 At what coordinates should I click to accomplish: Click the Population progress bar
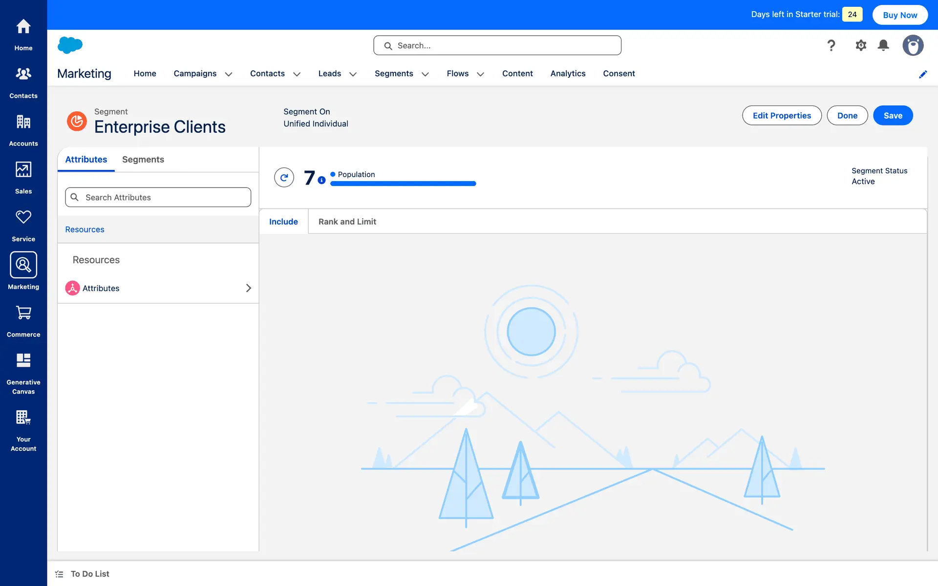click(x=403, y=184)
